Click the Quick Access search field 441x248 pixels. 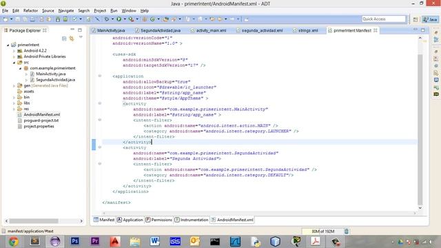click(384, 19)
